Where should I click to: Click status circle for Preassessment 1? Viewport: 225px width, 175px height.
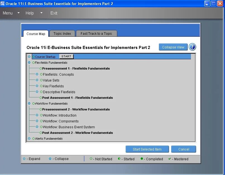coord(41,68)
